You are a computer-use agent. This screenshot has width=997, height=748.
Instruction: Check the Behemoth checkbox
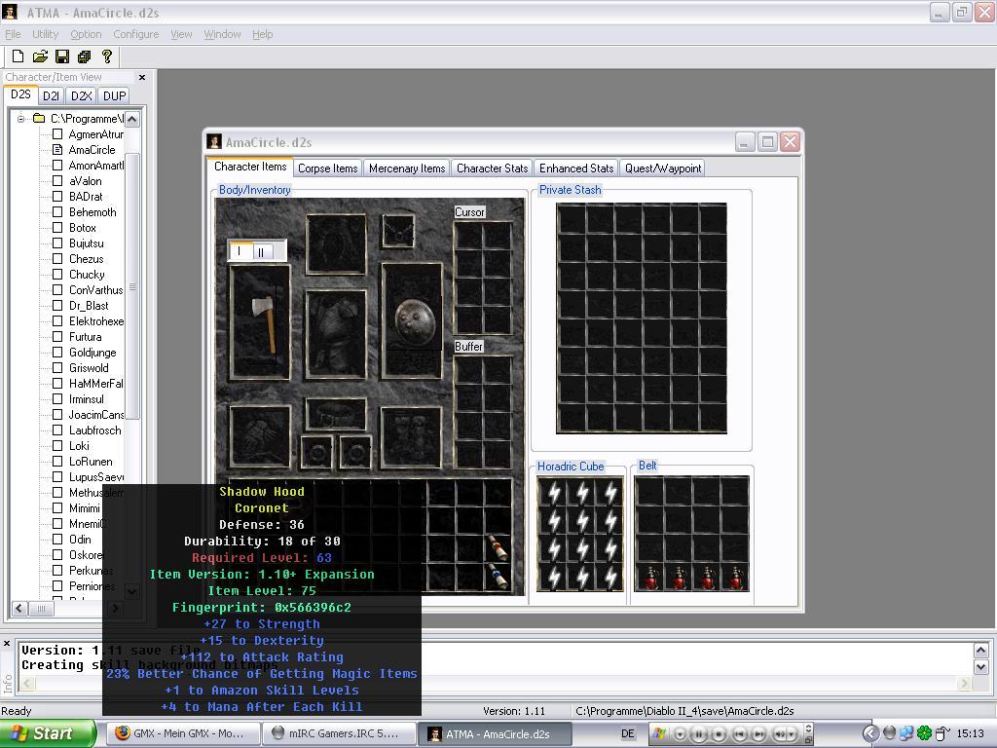point(57,212)
